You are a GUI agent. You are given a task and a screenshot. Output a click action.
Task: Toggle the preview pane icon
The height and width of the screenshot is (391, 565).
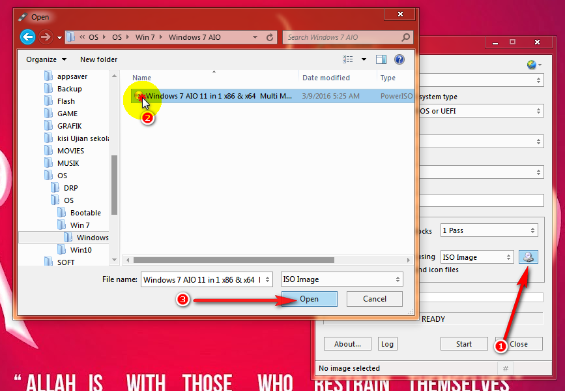click(381, 59)
